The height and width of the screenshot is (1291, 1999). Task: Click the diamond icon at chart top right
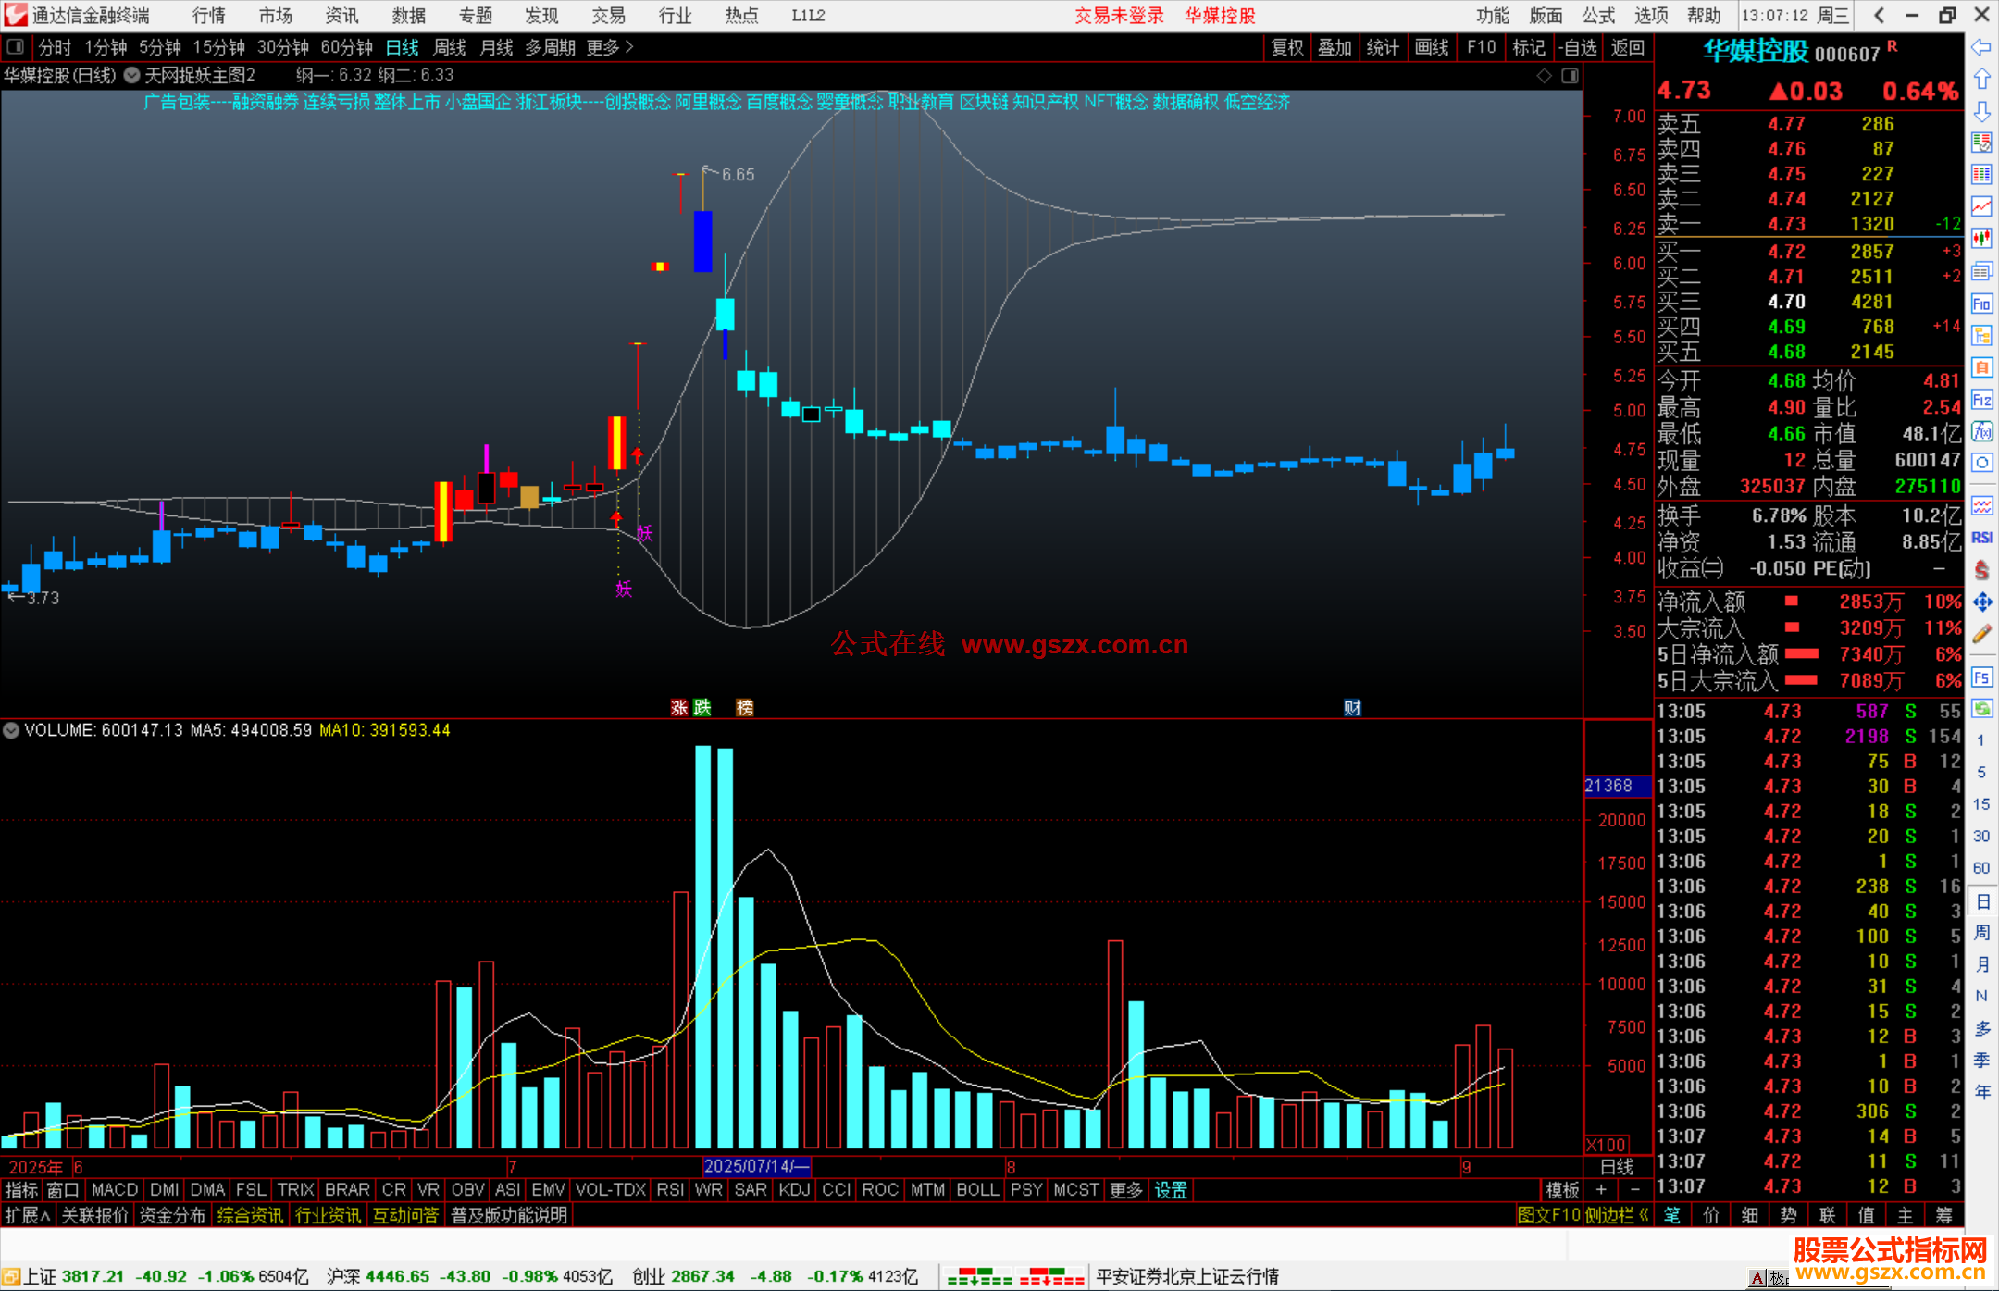(x=1544, y=76)
